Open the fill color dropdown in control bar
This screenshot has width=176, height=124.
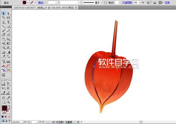pos(28,2)
